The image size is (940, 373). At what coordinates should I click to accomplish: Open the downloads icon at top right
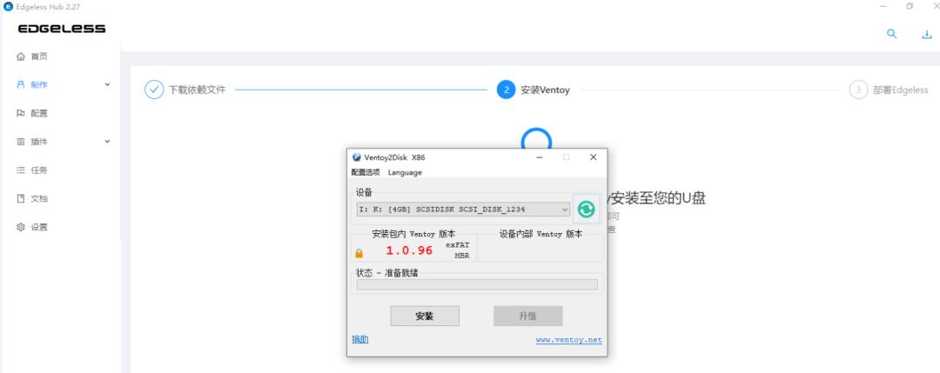tap(926, 35)
